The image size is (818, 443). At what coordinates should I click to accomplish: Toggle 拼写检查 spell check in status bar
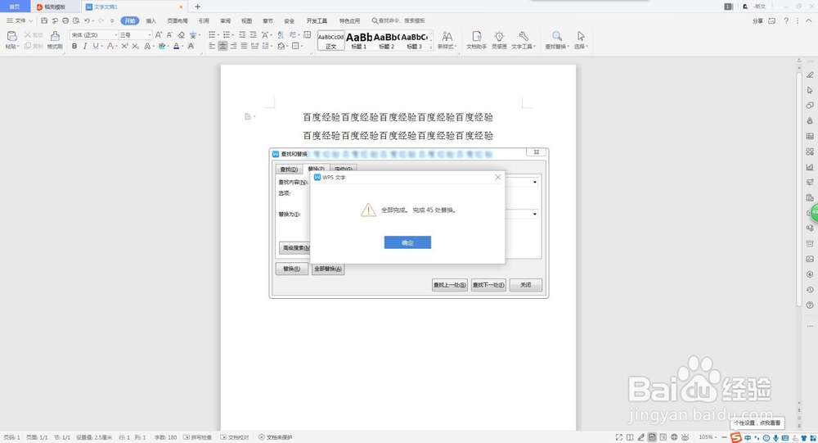click(x=198, y=437)
